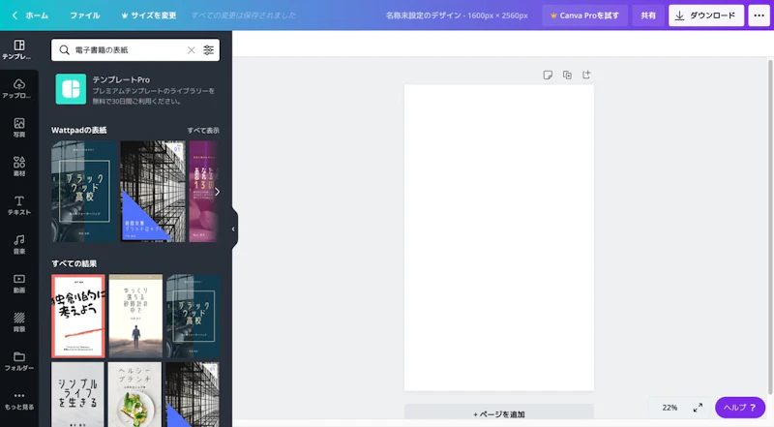Open the ヘルプ help button
This screenshot has width=774, height=427.
click(740, 408)
